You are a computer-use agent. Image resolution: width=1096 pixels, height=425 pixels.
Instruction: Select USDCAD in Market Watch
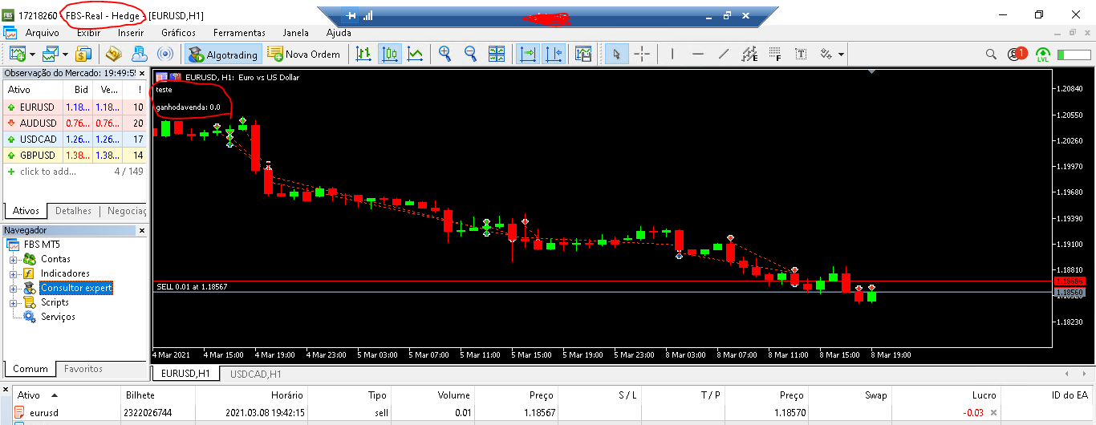pyautogui.click(x=75, y=139)
